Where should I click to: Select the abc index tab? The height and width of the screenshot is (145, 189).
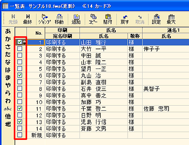pos(7,109)
